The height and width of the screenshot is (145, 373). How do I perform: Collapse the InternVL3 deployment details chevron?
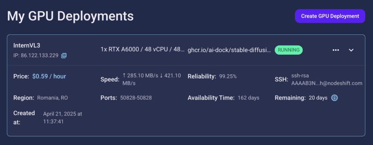(351, 50)
